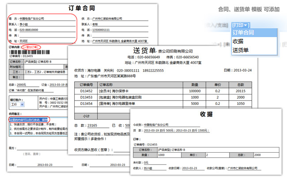Click the receipt date 2013-03-23

point(189,168)
